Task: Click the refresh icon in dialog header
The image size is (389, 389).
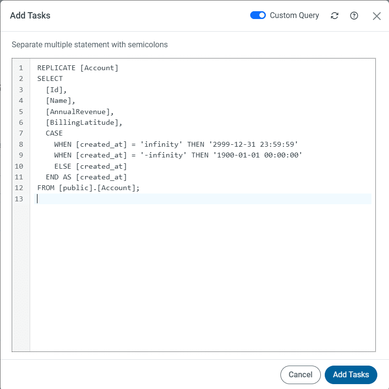Action: pyautogui.click(x=334, y=16)
